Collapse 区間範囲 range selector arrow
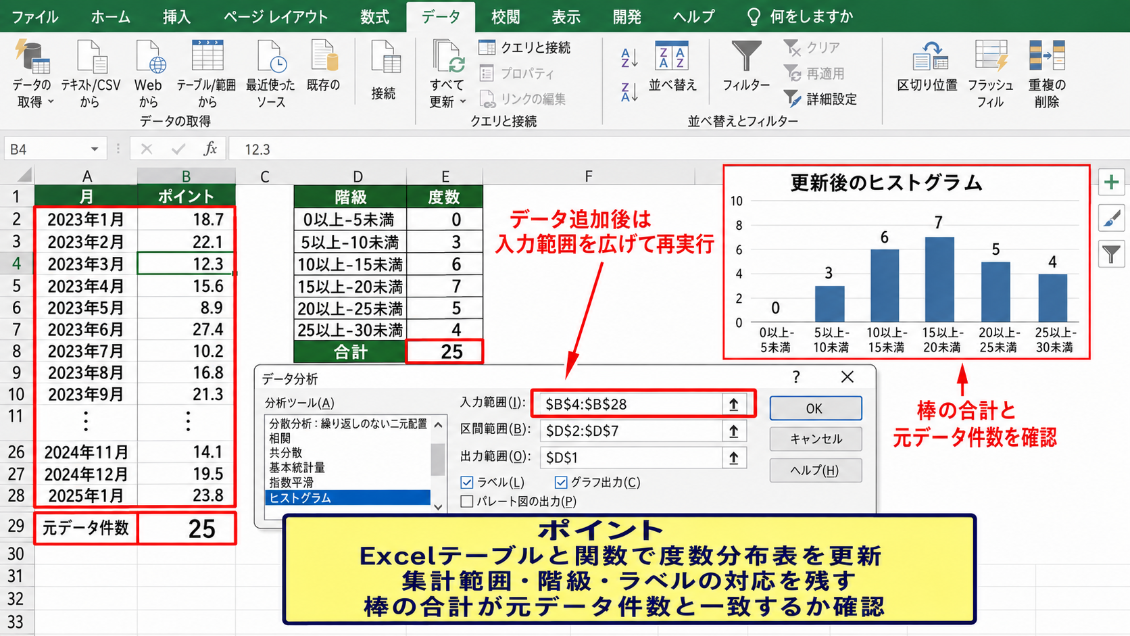The image size is (1130, 636). pos(734,431)
